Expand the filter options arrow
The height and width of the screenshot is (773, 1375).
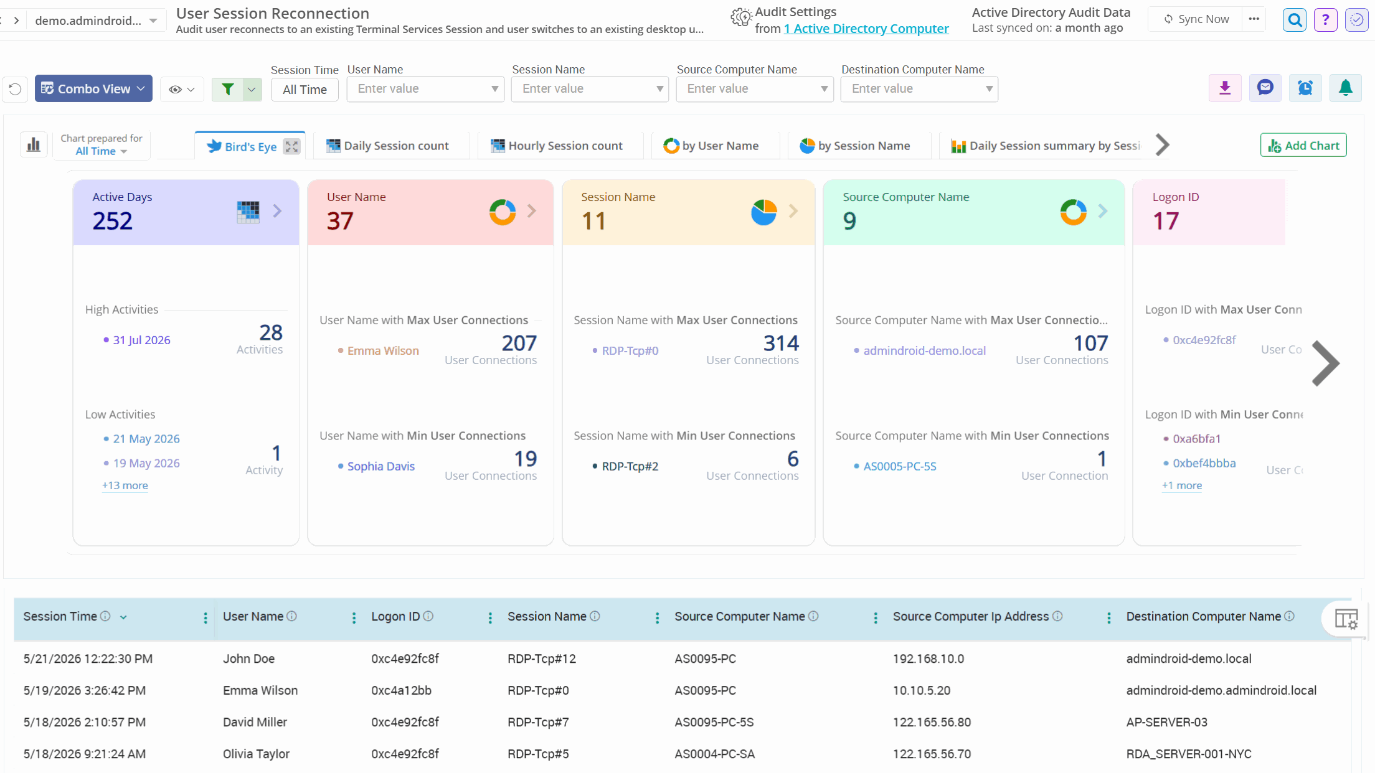tap(252, 89)
